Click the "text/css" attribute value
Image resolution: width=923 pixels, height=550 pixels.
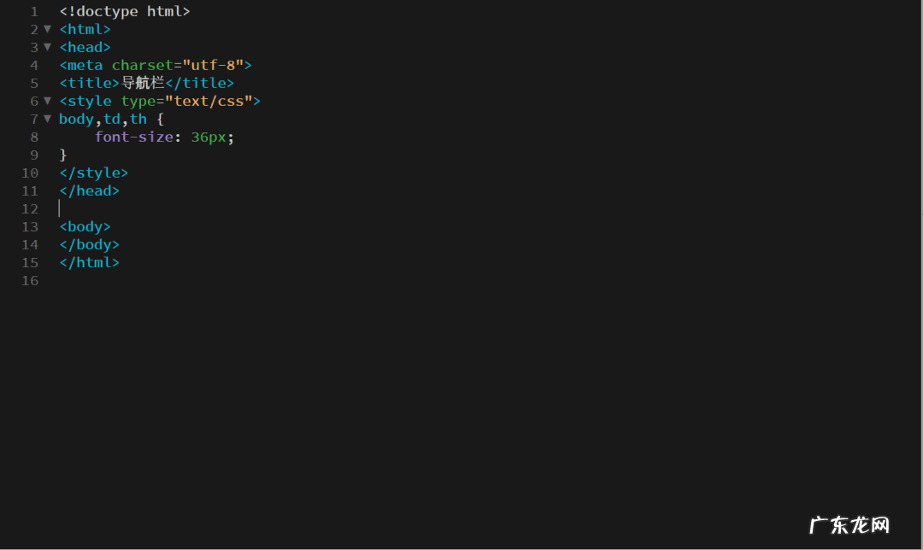pyautogui.click(x=208, y=101)
